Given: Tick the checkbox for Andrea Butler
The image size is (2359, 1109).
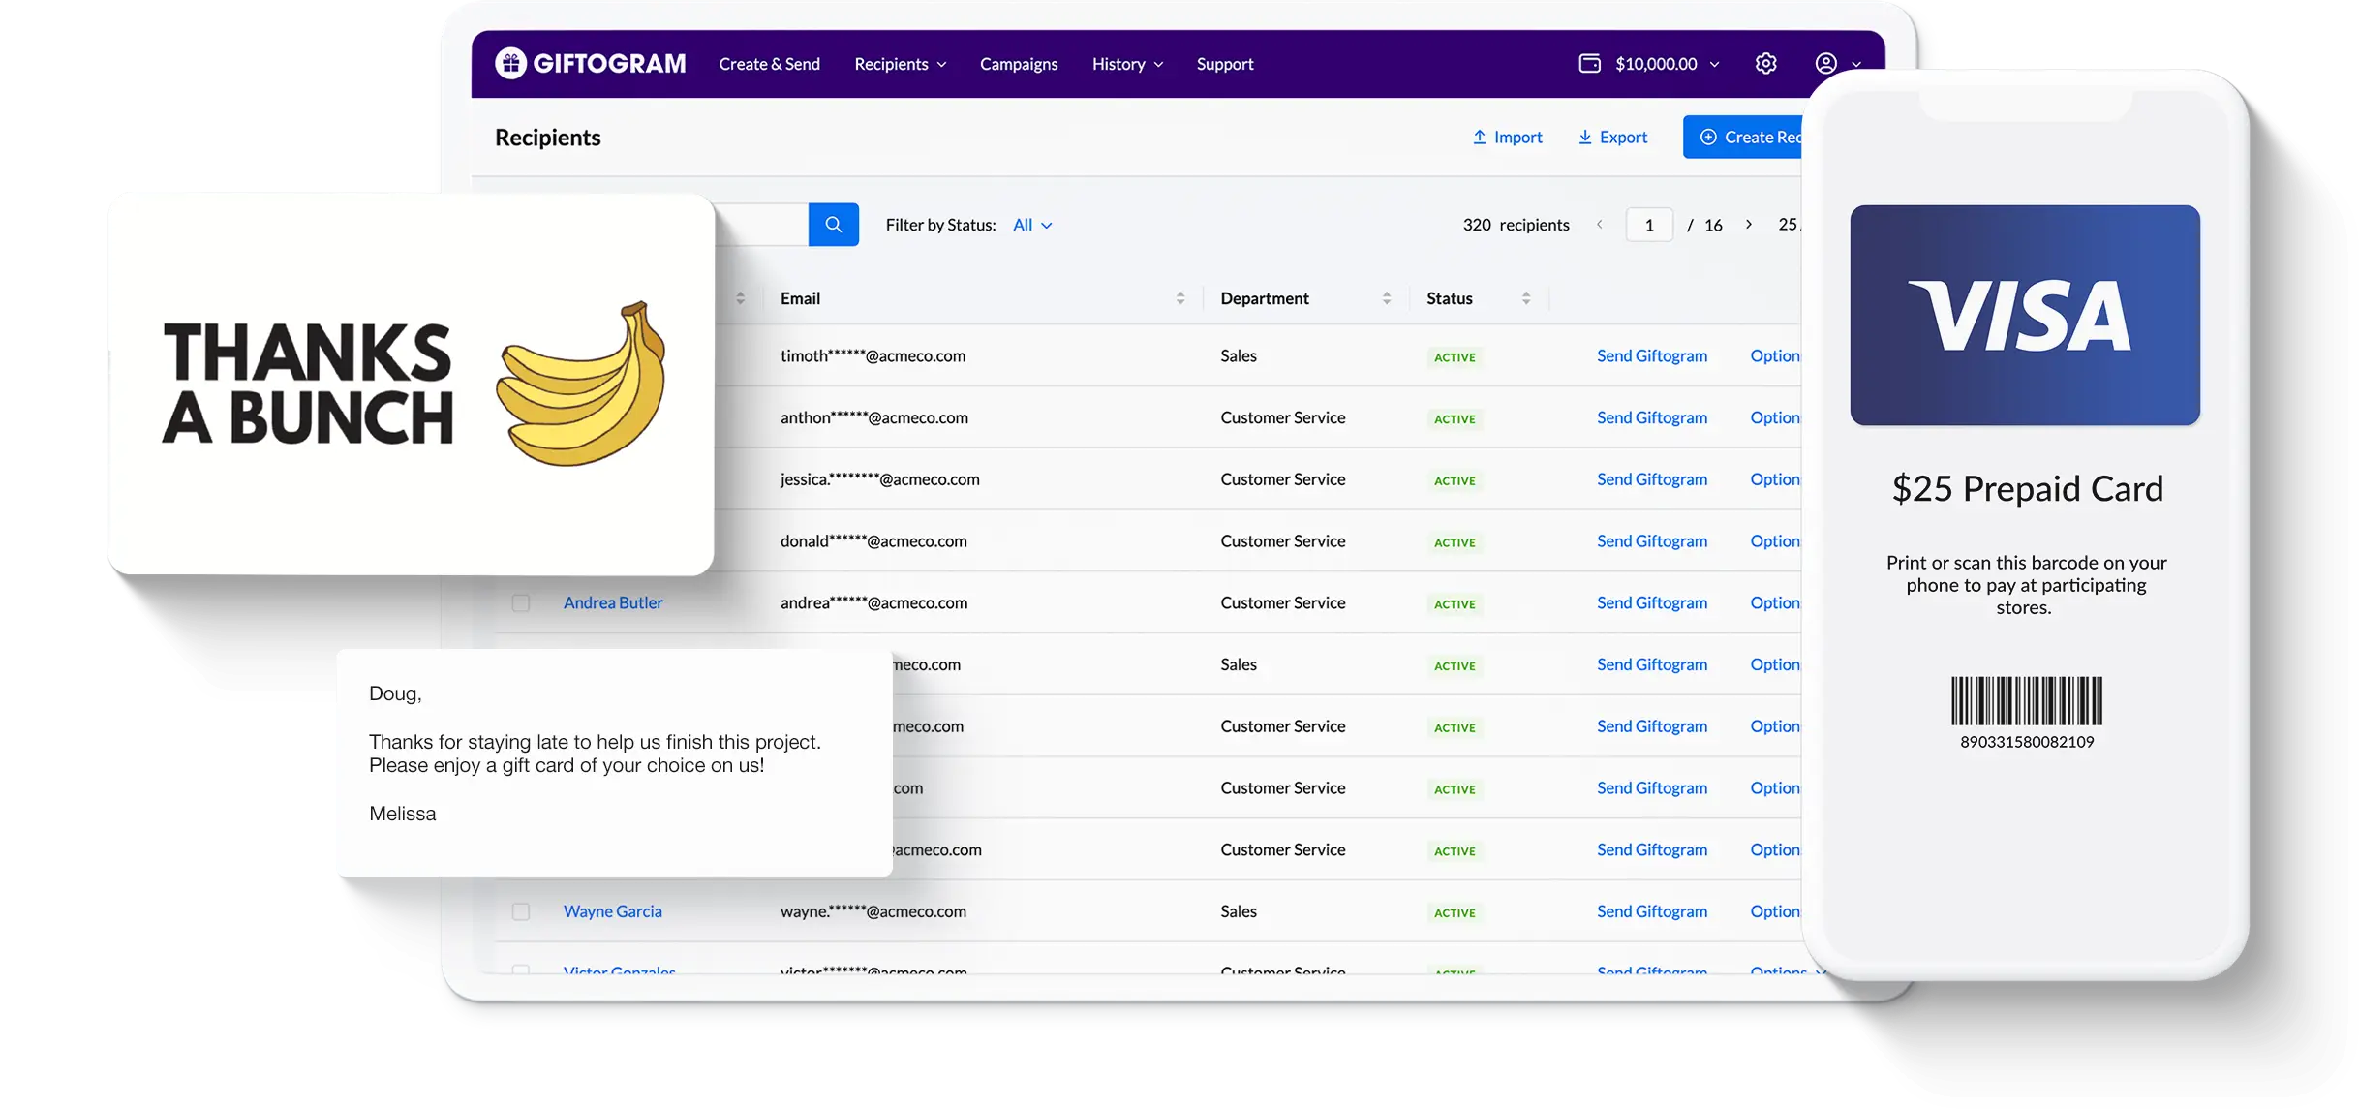Looking at the screenshot, I should (521, 603).
